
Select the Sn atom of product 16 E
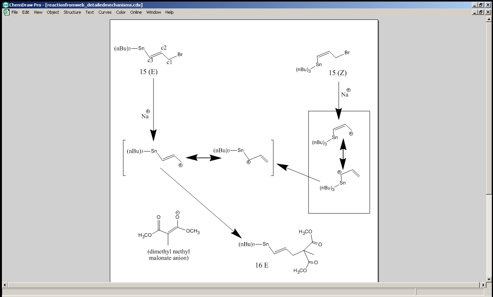pyautogui.click(x=266, y=244)
